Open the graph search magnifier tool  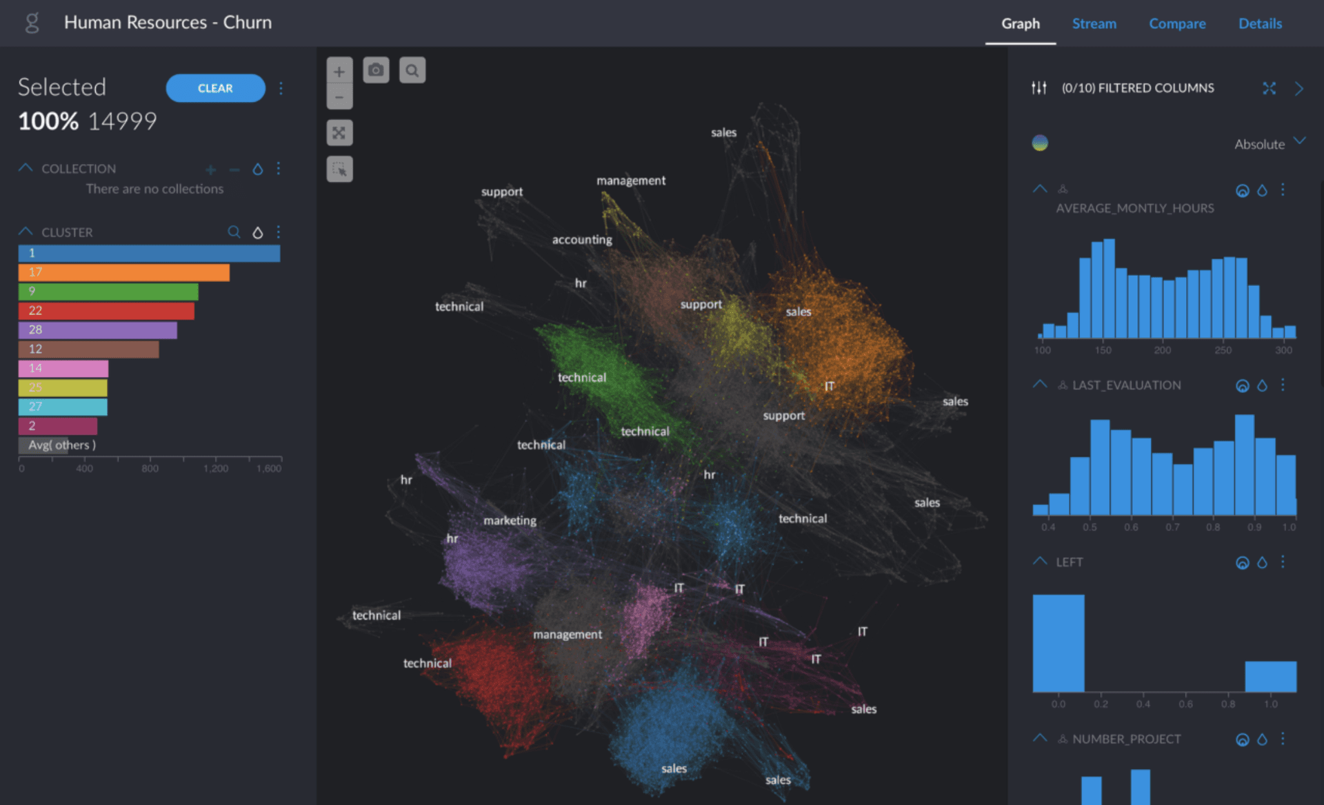(412, 70)
